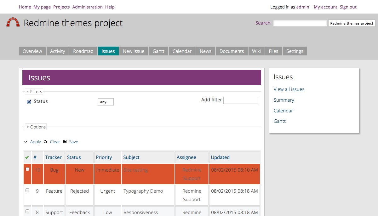Go to the Wiki tab
The image size is (378, 216).
click(256, 51)
